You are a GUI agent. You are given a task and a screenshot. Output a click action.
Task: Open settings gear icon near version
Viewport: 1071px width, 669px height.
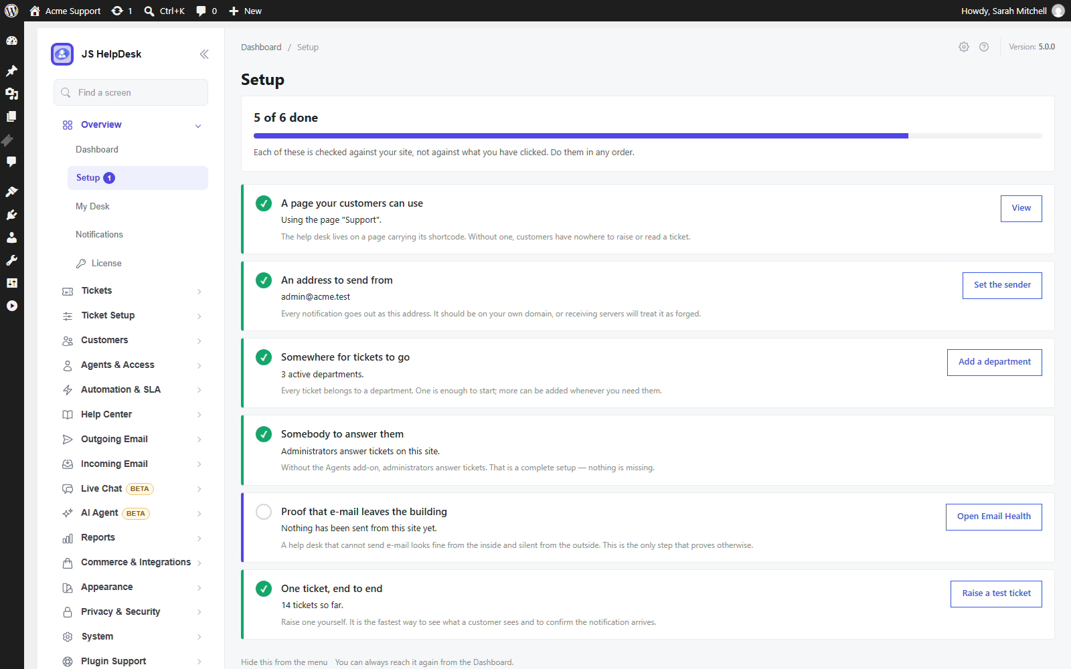pyautogui.click(x=964, y=47)
